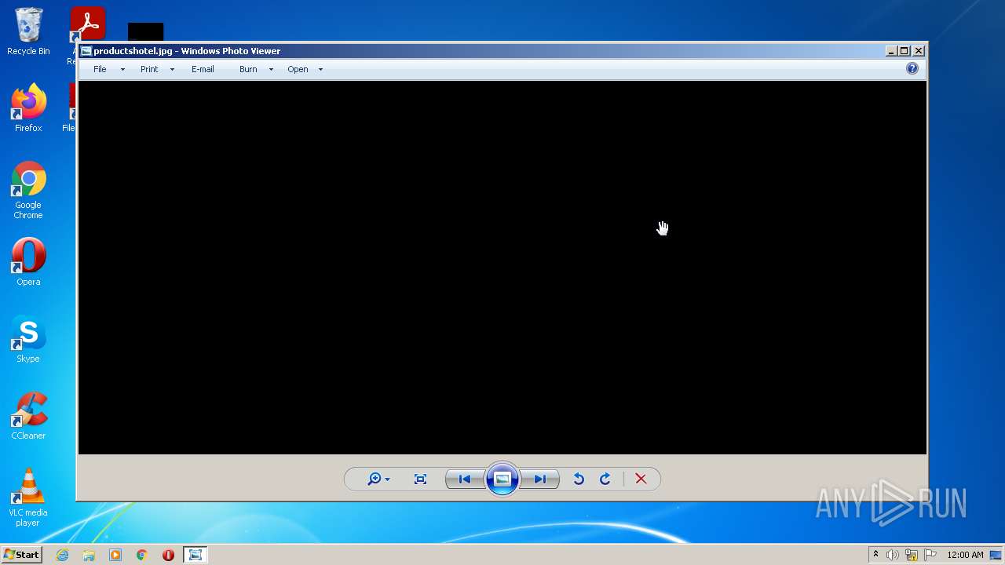Open Chrome from the taskbar

[142, 555]
